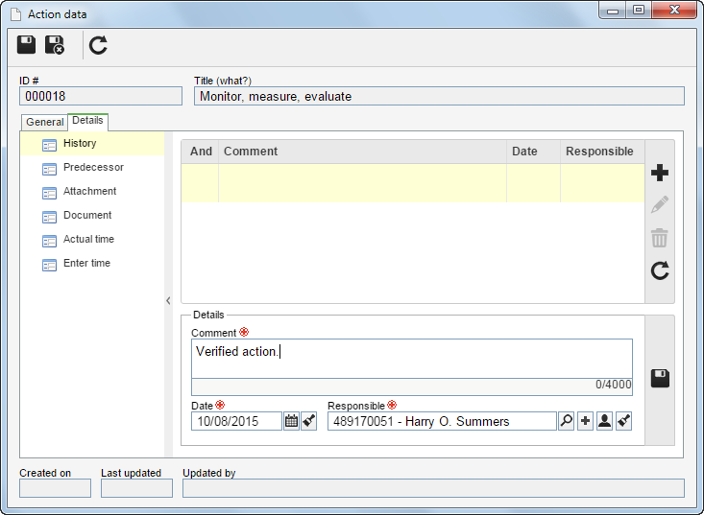Image resolution: width=704 pixels, height=515 pixels.
Task: Maximize the Action data window
Action: pos(639,10)
